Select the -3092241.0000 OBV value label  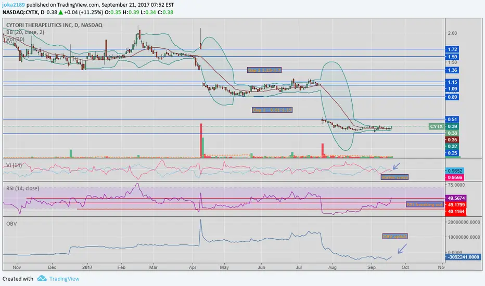tap(463, 257)
